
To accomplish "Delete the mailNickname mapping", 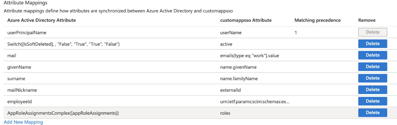I will click(x=372, y=90).
